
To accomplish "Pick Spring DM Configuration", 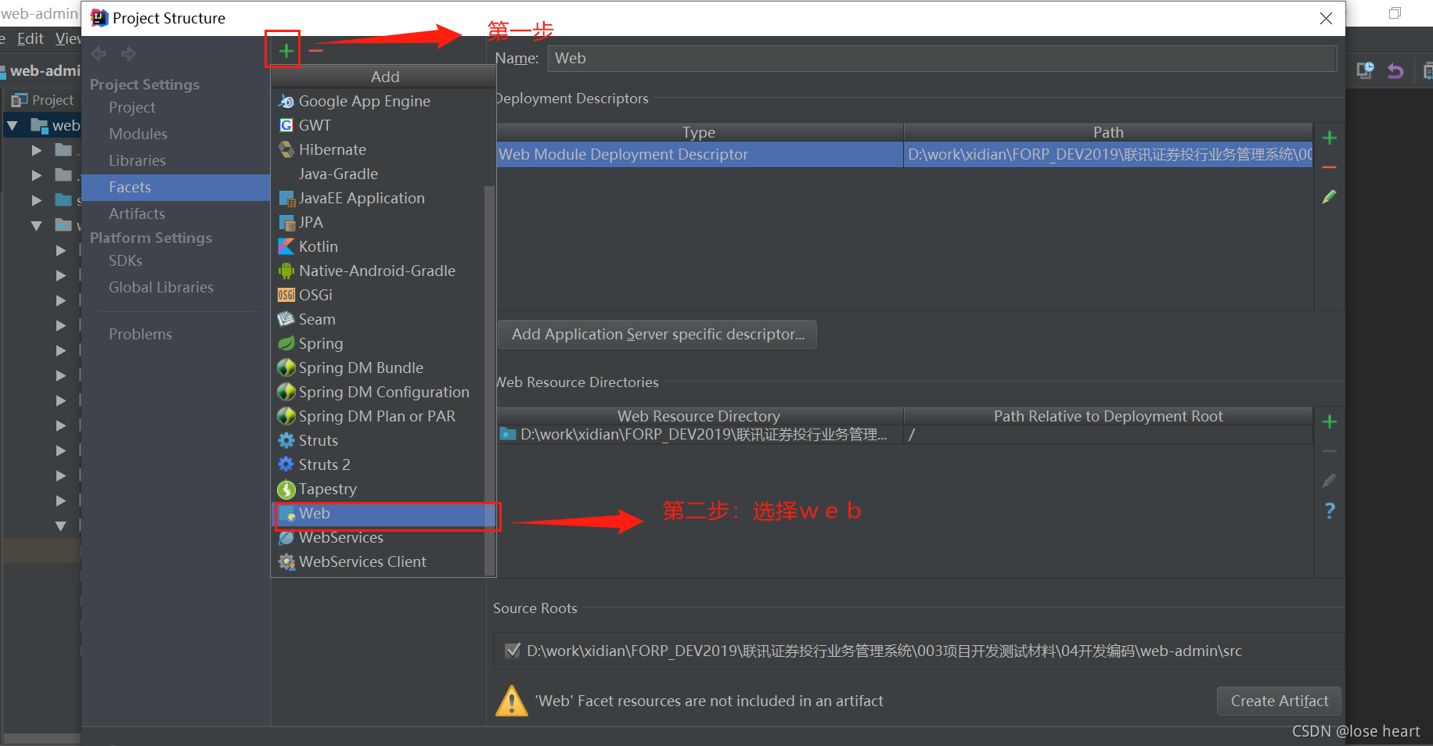I will (x=378, y=392).
